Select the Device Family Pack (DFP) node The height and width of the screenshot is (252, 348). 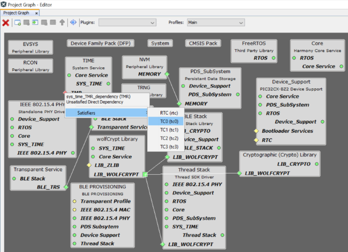[100, 43]
